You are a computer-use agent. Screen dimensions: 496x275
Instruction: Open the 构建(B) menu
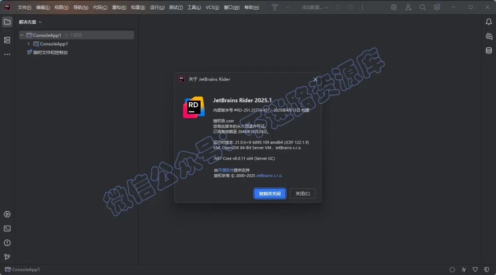[138, 7]
